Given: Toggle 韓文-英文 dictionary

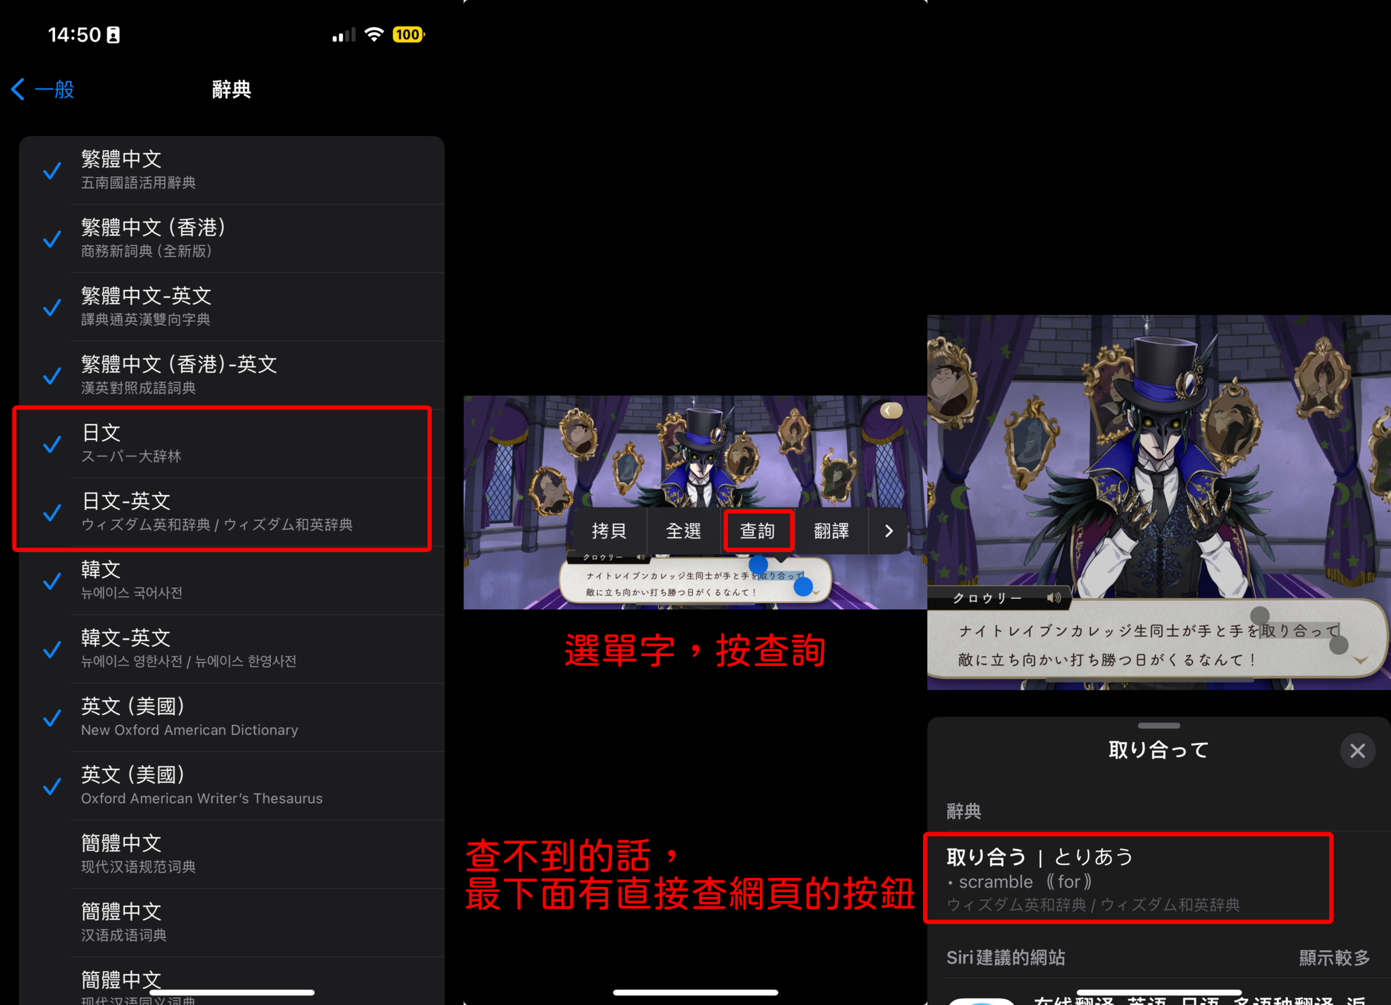Looking at the screenshot, I should tap(232, 649).
